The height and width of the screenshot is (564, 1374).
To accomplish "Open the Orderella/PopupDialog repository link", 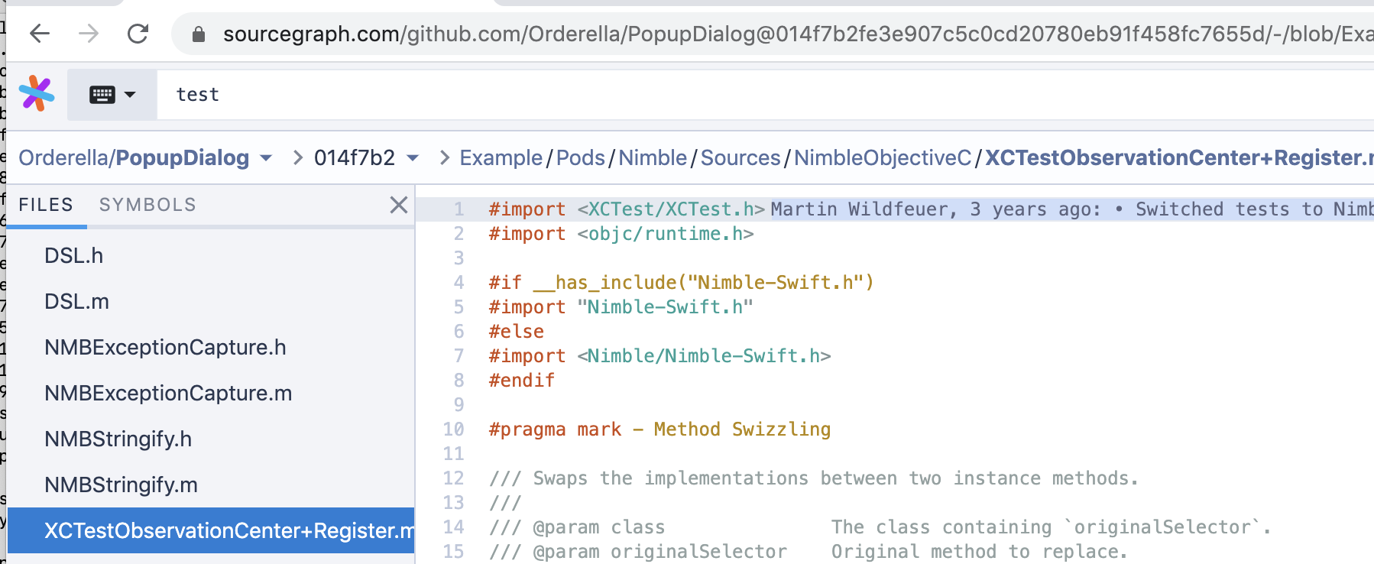I will 134,157.
